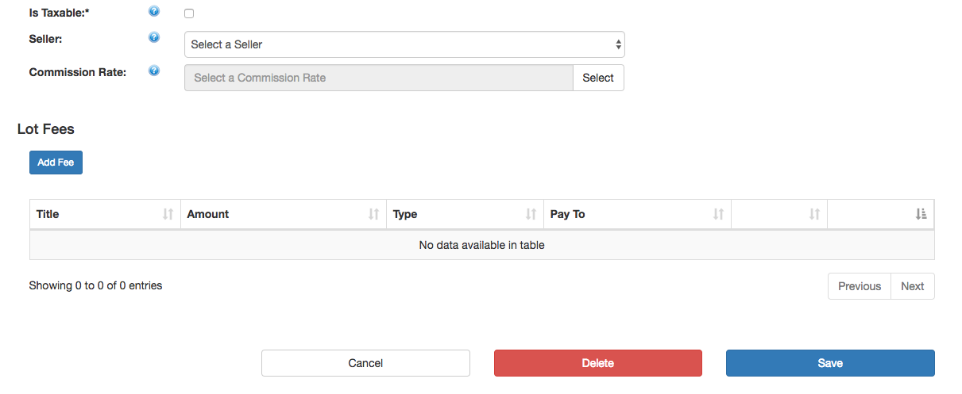
Task: Save the lot with blue Save button
Action: [830, 363]
